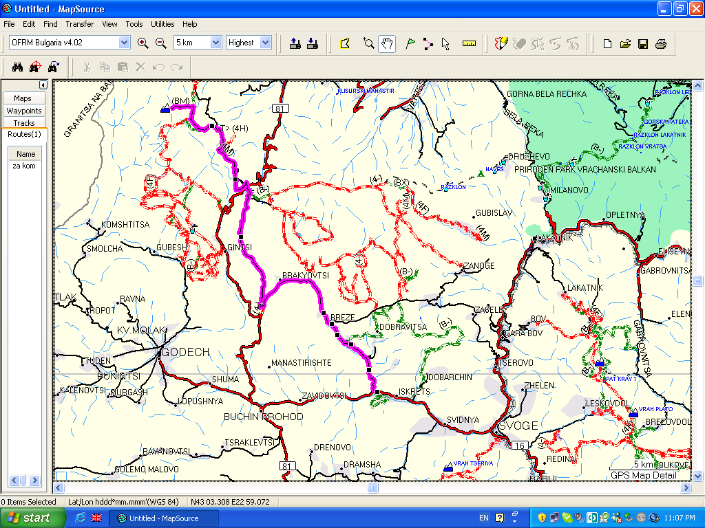Click Find Nearest Places binoculars icon
Viewport: 705px width, 528px height.
point(35,67)
